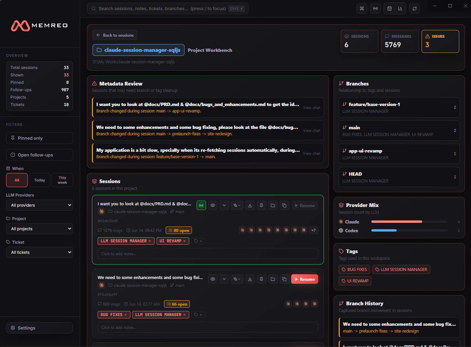
Task: Open the Issues stat card
Action: point(440,41)
